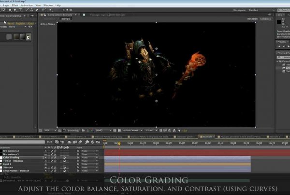The width and height of the screenshot is (290, 195).
Task: Select the Brush tool in toolbar
Action: [x=27, y=10]
